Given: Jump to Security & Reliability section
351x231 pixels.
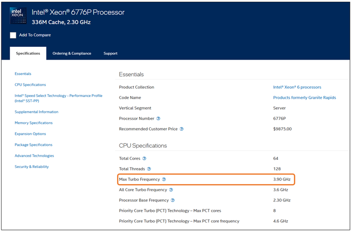Looking at the screenshot, I should [32, 167].
